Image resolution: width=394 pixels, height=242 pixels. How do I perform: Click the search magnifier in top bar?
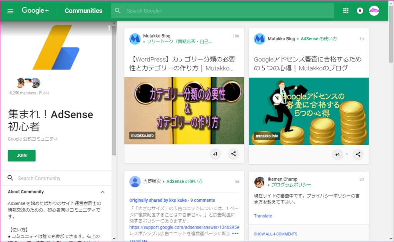(118, 11)
